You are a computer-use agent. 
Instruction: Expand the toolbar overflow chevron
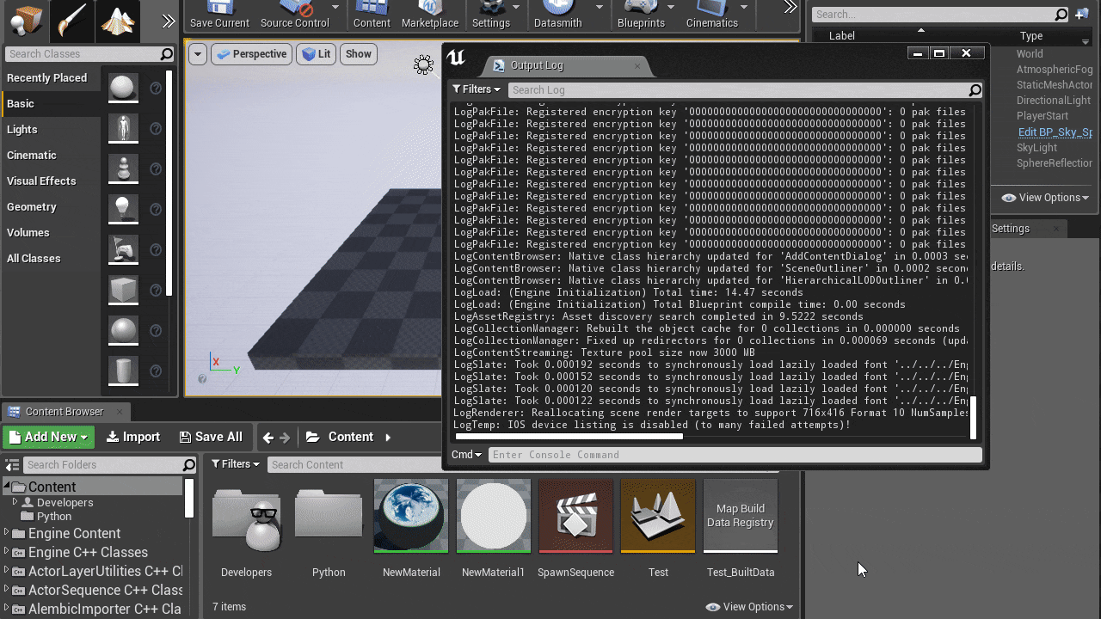(790, 8)
